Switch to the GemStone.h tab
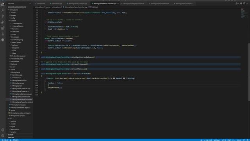The height and width of the screenshot is (141, 250). pos(41,4)
